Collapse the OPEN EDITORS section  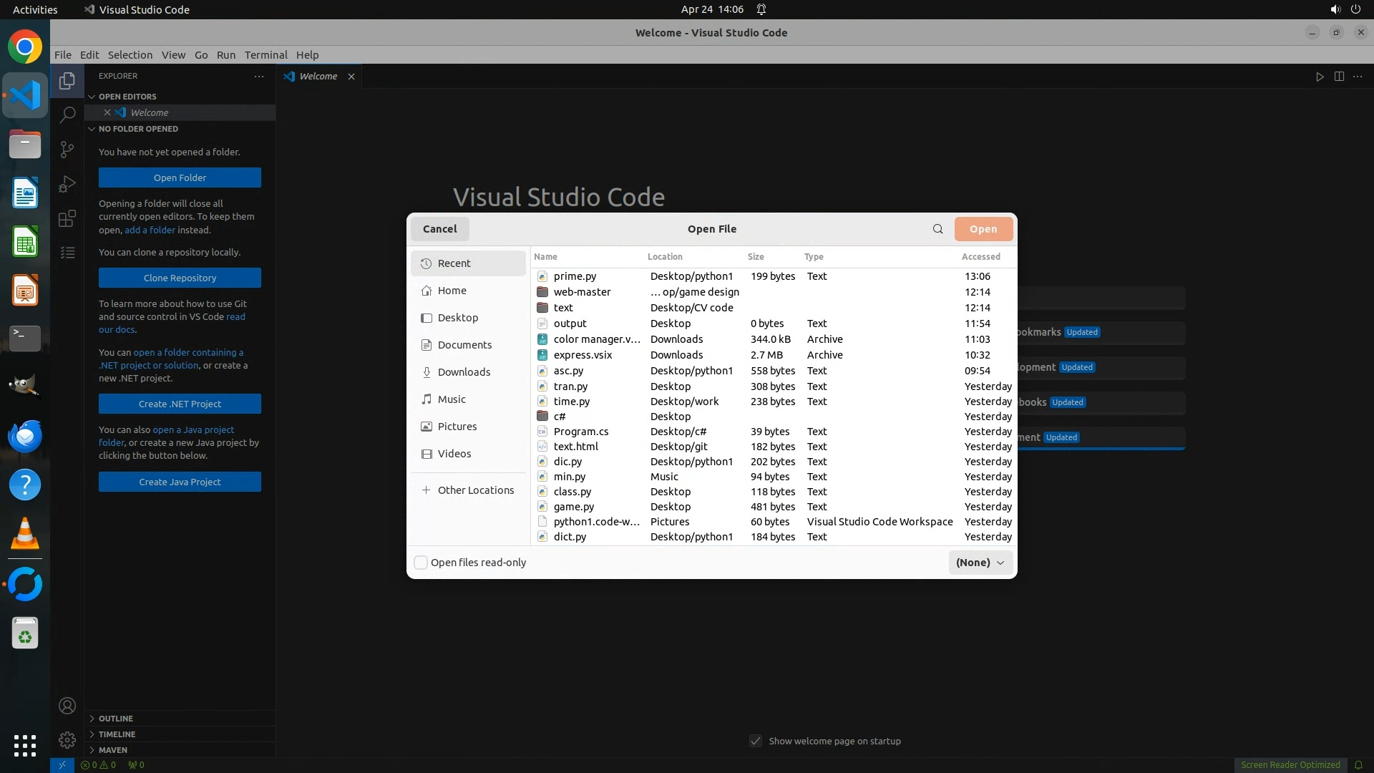click(127, 97)
